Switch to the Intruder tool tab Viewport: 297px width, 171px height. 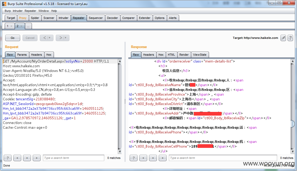coord(63,18)
